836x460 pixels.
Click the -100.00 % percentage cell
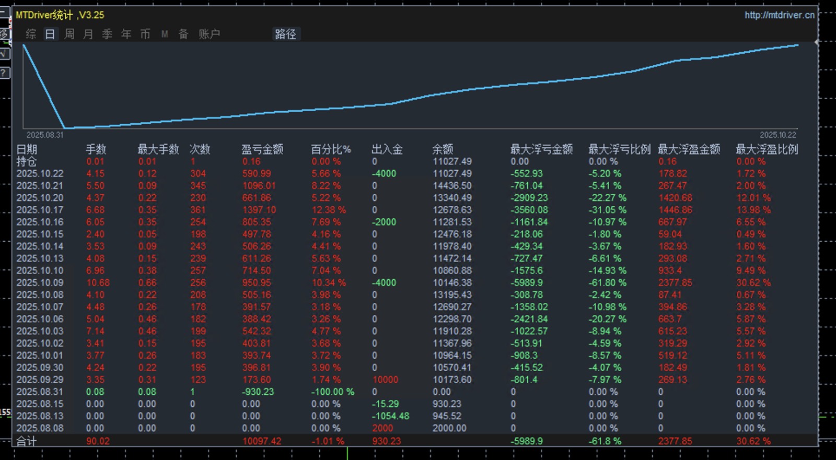pyautogui.click(x=333, y=392)
